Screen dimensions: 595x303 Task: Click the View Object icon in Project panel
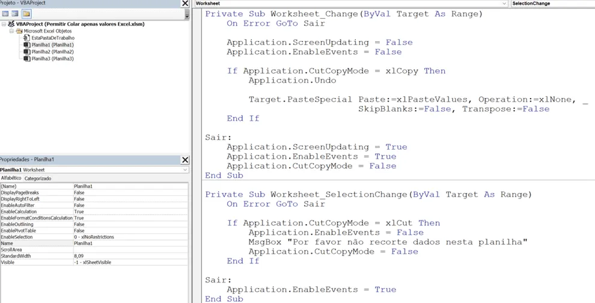pyautogui.click(x=15, y=14)
